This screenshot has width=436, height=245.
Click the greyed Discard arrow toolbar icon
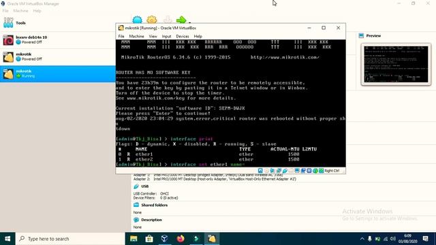click(x=168, y=20)
